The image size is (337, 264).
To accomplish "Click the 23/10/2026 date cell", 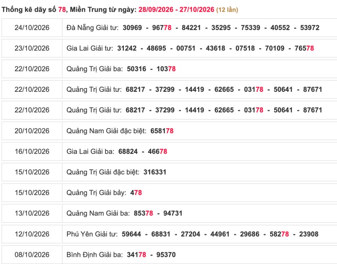I will (32, 48).
